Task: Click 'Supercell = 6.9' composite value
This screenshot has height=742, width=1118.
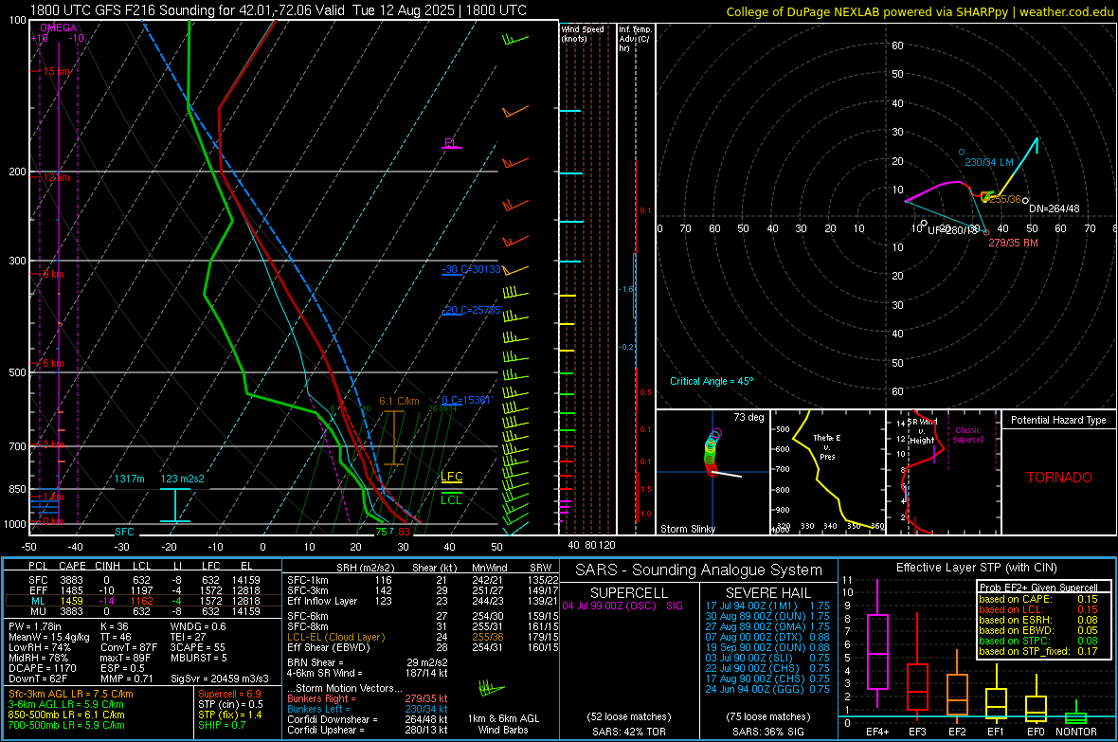Action: pyautogui.click(x=229, y=694)
